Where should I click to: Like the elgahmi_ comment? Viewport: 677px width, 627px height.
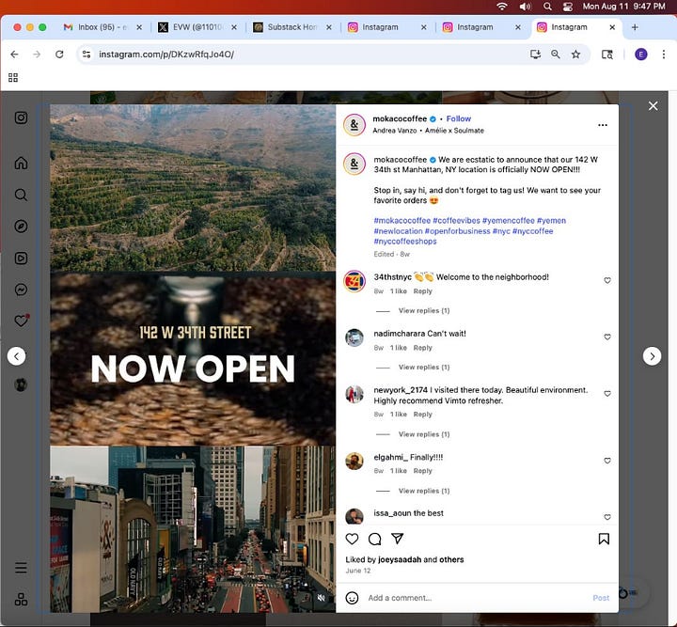[607, 461]
